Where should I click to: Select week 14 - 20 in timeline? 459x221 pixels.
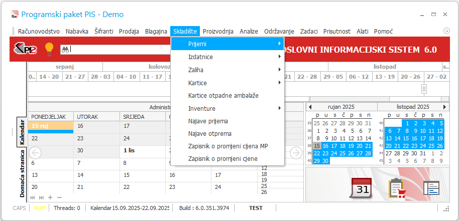point(49,77)
